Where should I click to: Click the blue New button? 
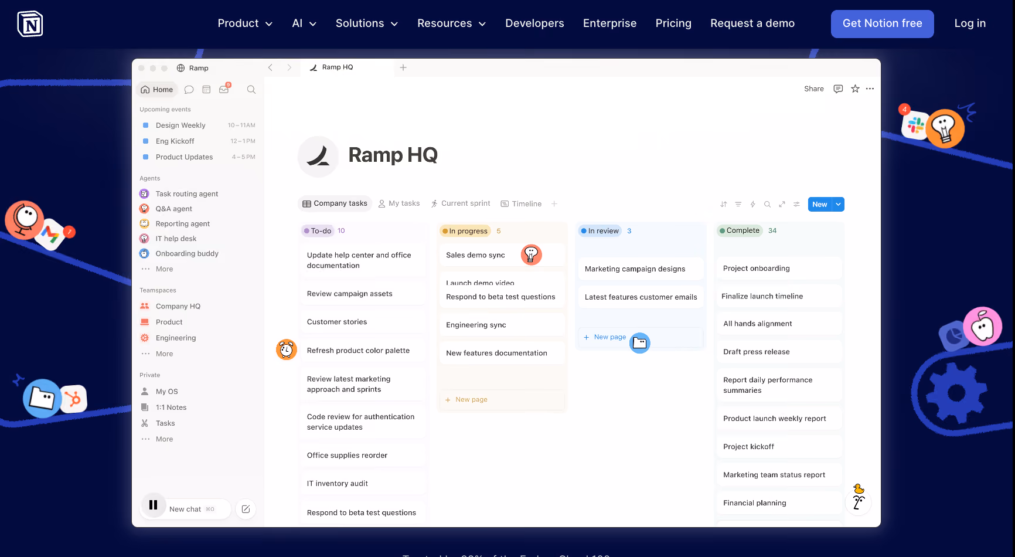coord(820,205)
